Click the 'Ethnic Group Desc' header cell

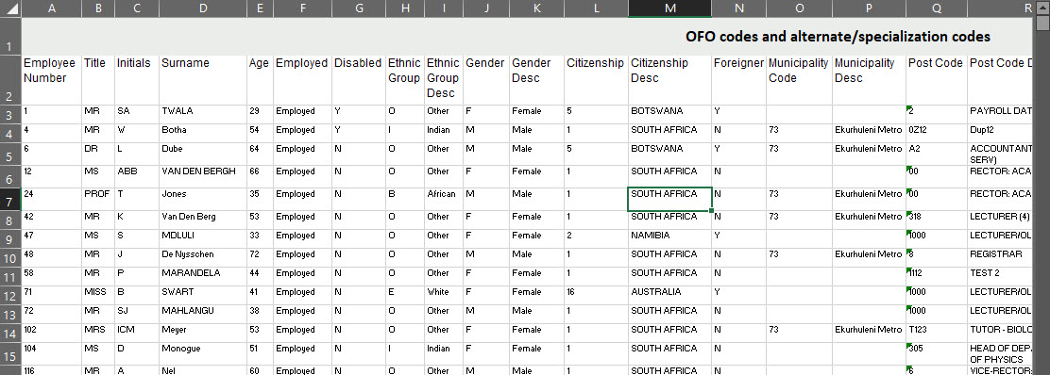(443, 79)
